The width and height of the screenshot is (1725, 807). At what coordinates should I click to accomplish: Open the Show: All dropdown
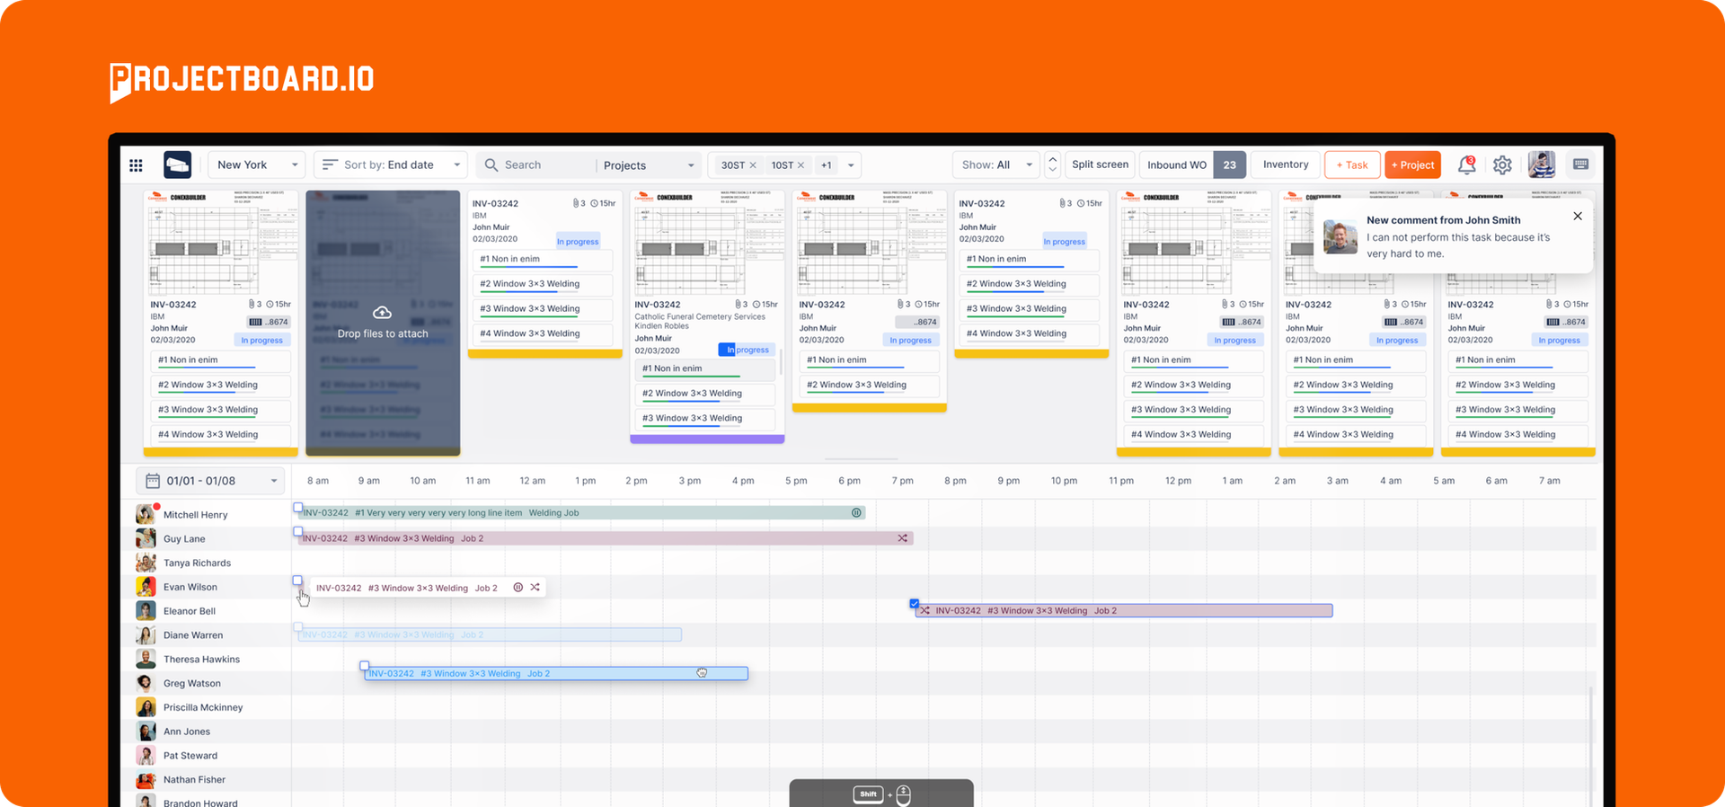tap(995, 165)
